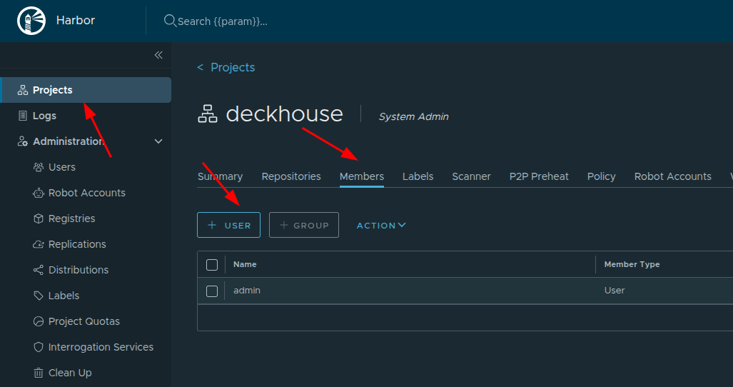Click the Project Quotas pie icon
The width and height of the screenshot is (733, 387).
39,321
